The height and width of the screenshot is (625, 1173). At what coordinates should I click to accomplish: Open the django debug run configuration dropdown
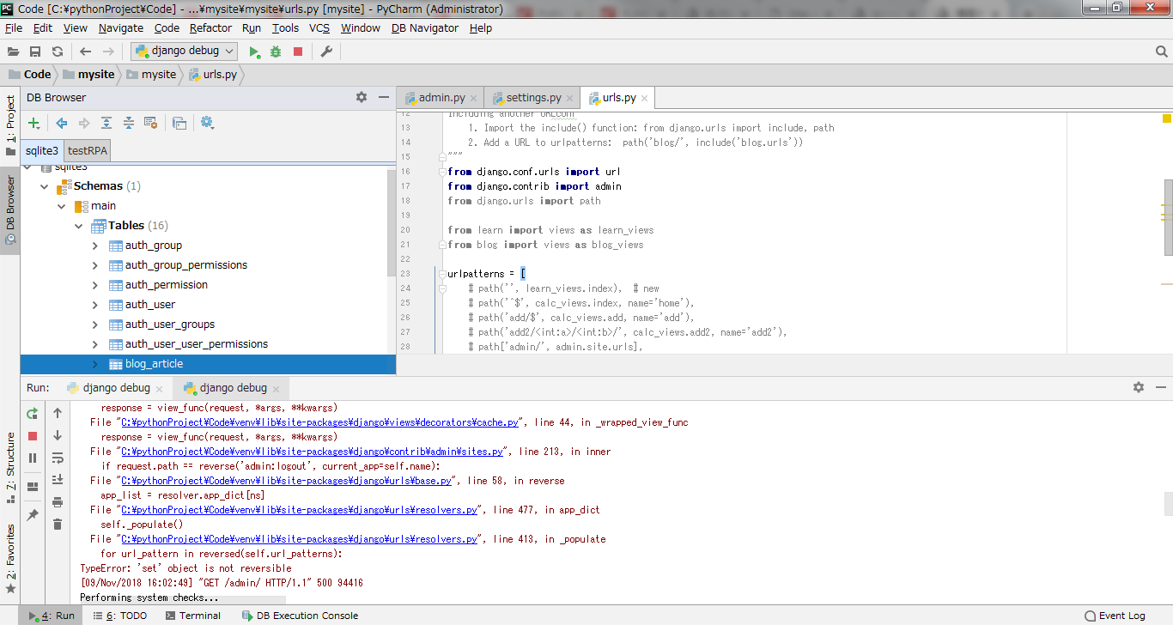[185, 52]
